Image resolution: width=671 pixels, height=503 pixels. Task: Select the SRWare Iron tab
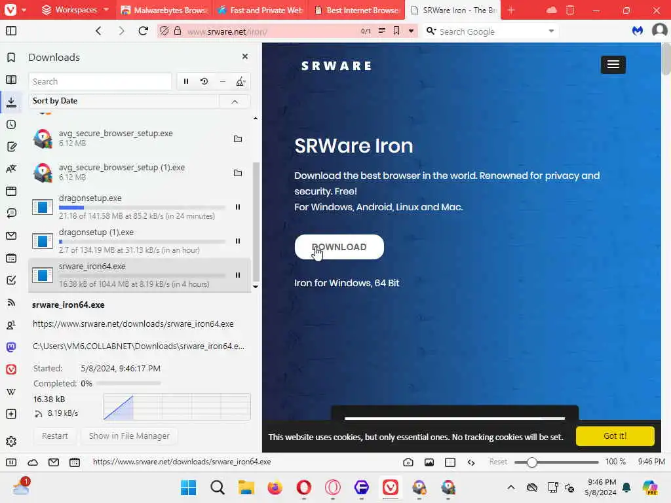click(453, 10)
